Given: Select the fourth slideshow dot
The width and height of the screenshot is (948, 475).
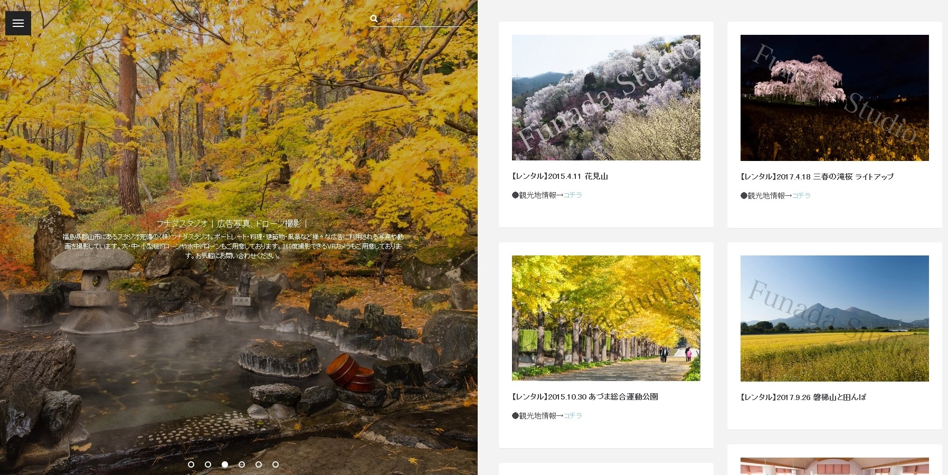Looking at the screenshot, I should click(242, 464).
